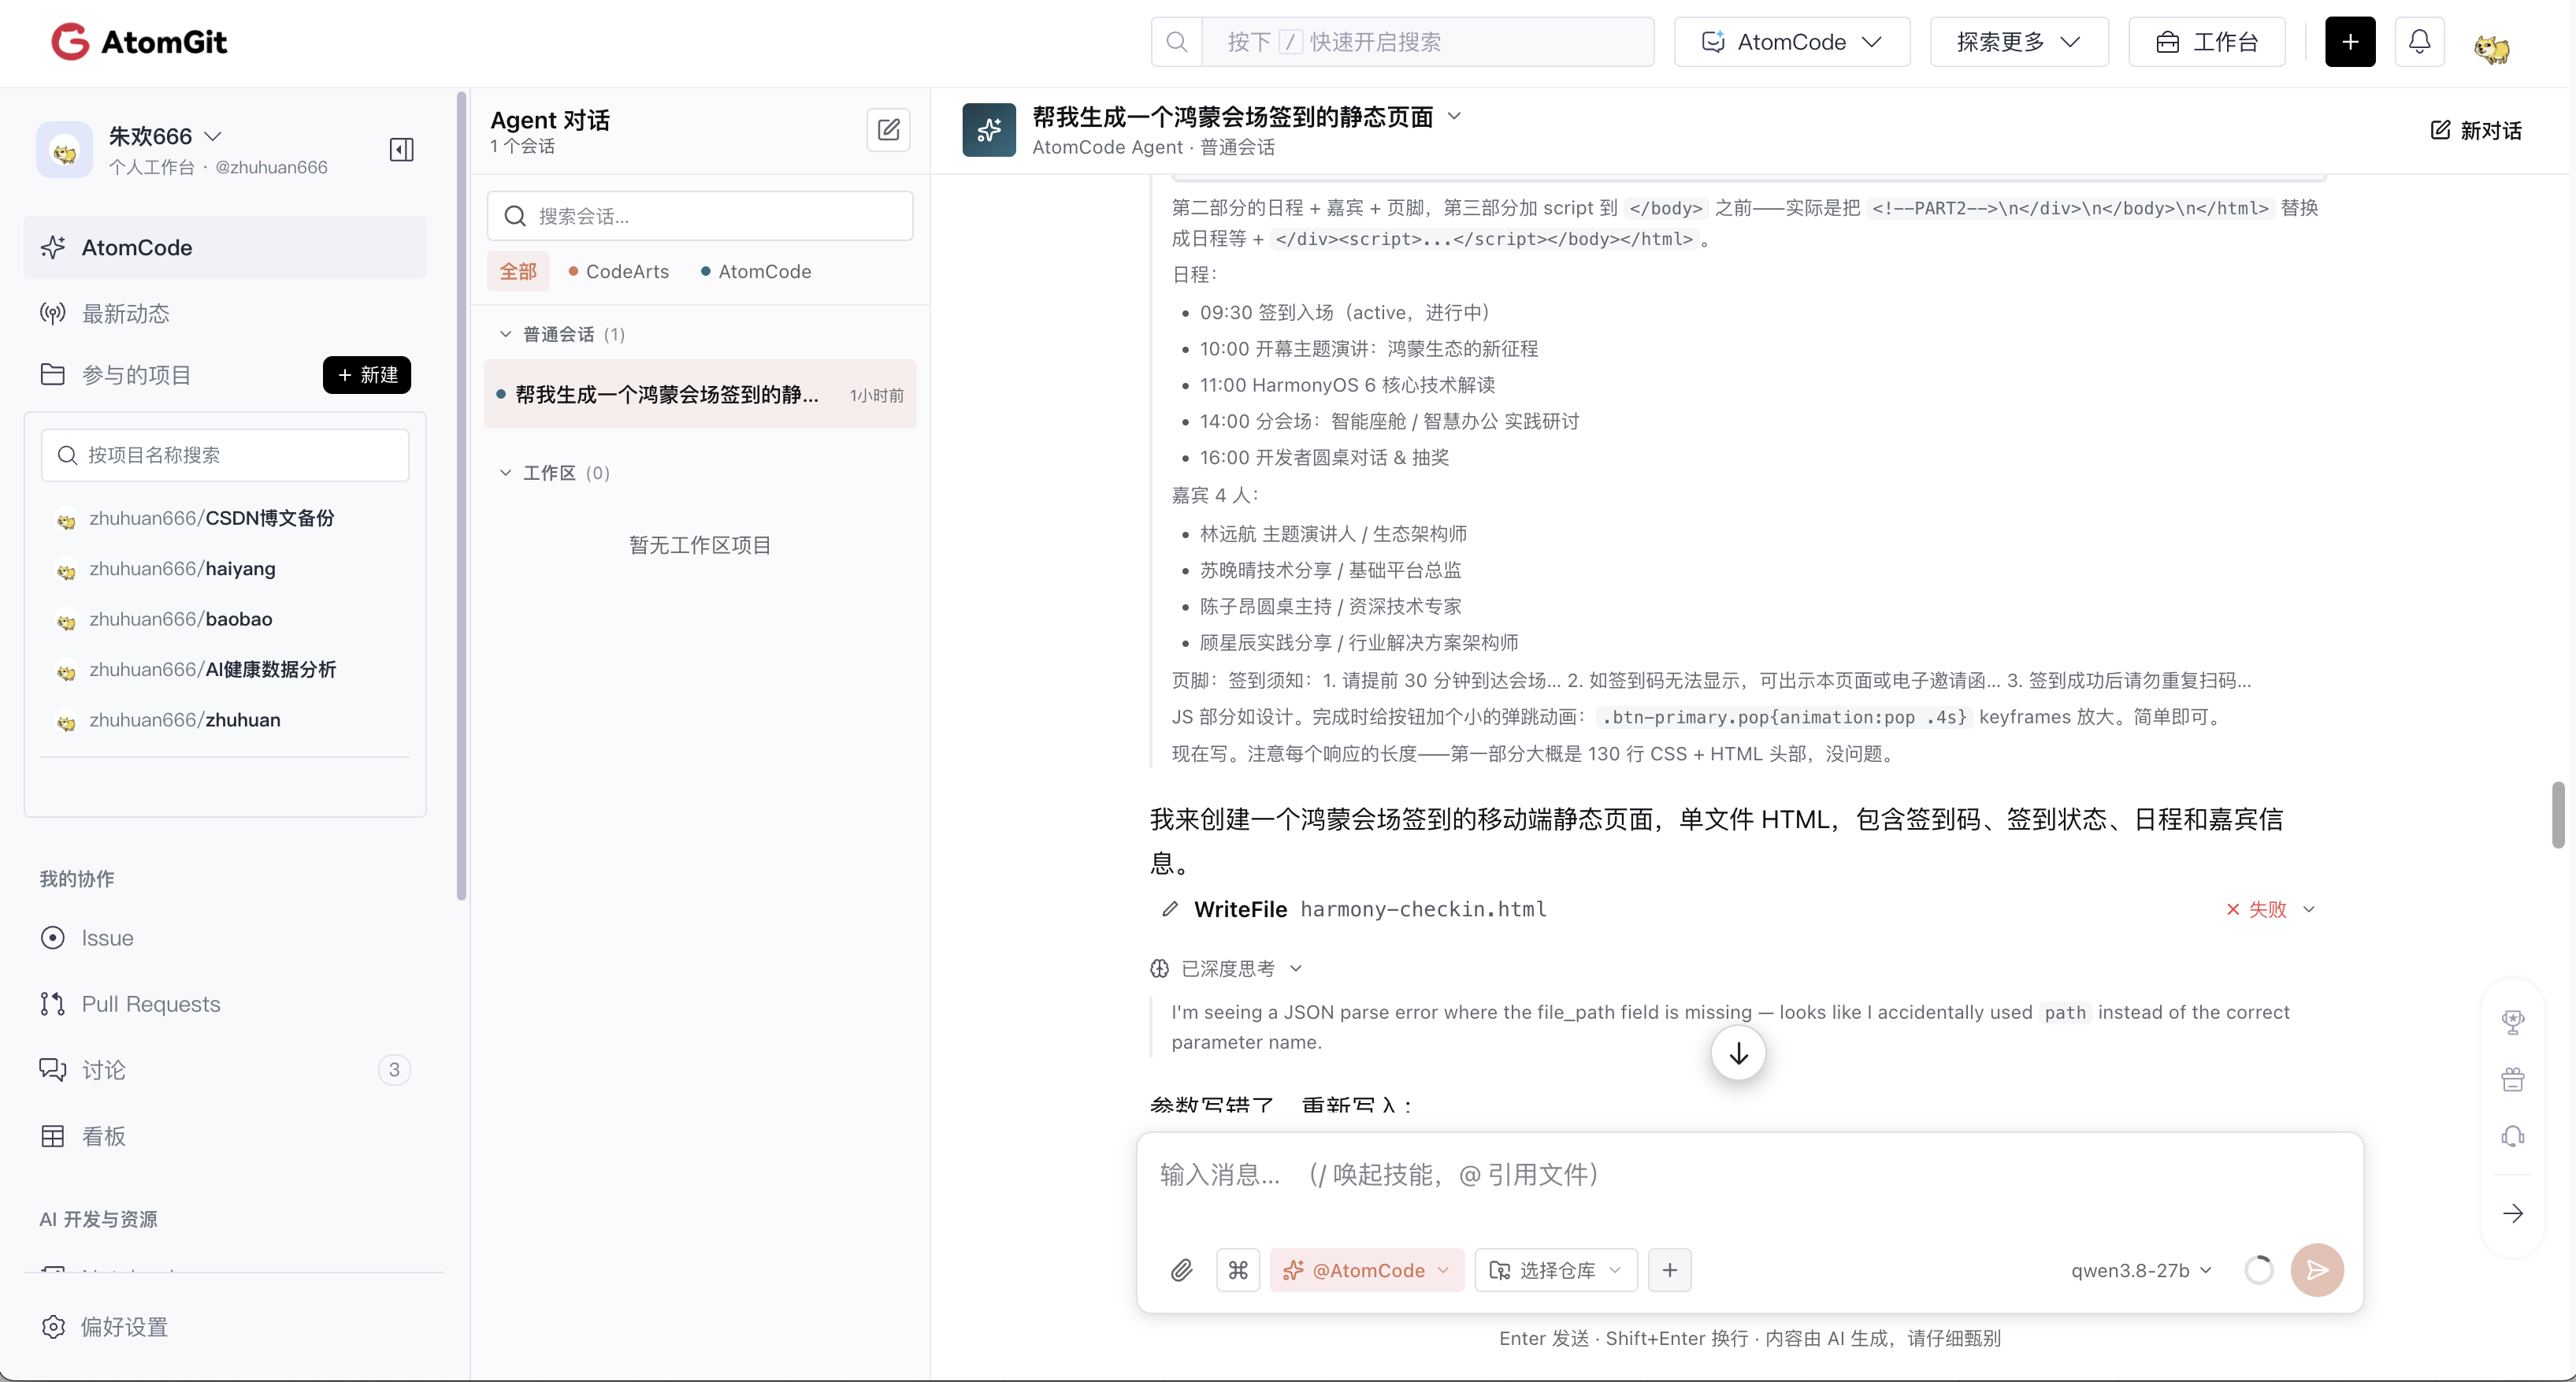Select the 全部 filter tab
The height and width of the screenshot is (1382, 2576).
[x=518, y=272]
